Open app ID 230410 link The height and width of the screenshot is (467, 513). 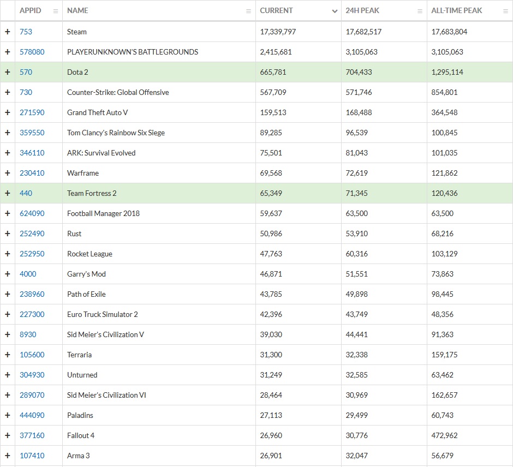32,173
